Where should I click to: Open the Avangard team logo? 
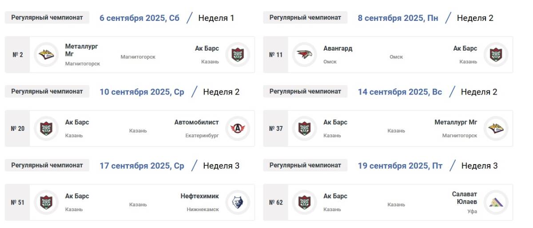click(305, 55)
